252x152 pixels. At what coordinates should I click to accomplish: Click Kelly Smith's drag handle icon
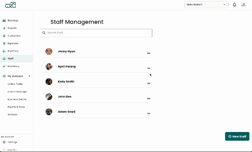(x=149, y=84)
